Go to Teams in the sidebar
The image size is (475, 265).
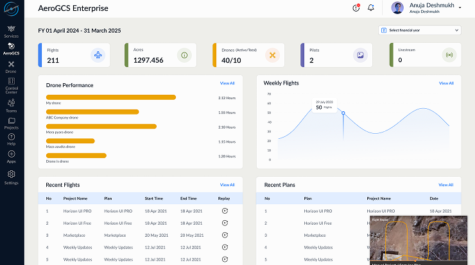pos(11,106)
